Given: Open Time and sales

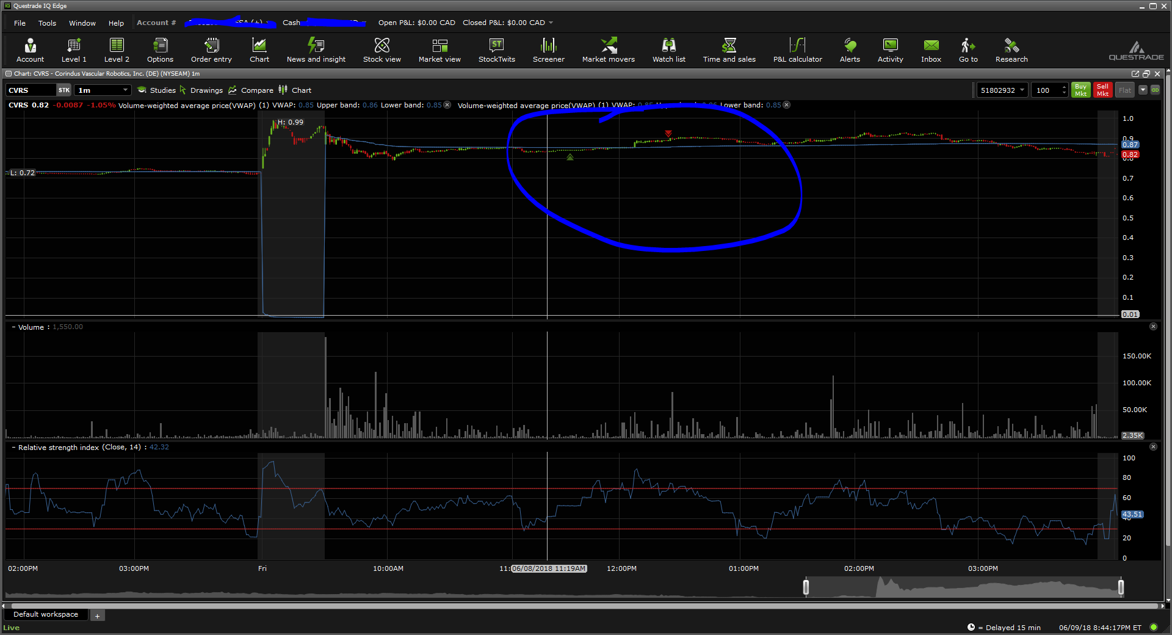Looking at the screenshot, I should (x=729, y=50).
